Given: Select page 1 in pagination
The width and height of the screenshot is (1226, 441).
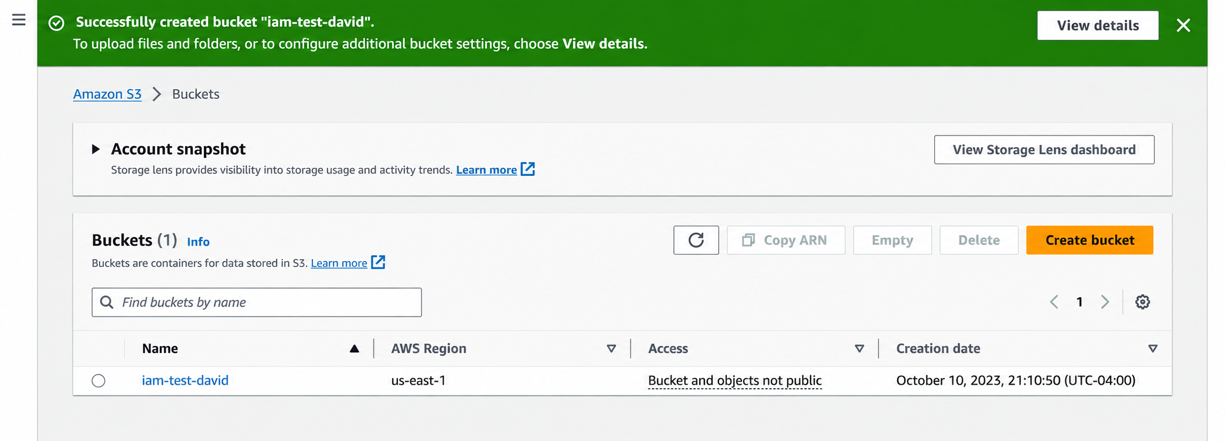Looking at the screenshot, I should click(1079, 302).
